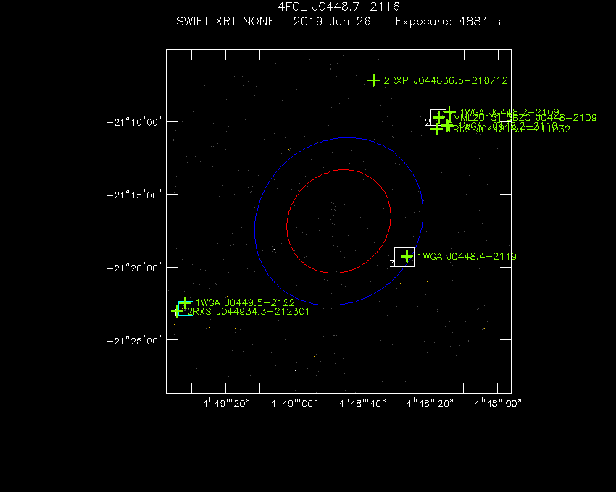Screen dimensions: 616x492
Task: Click the right ascension label 4h49m20s
Action: tap(226, 402)
